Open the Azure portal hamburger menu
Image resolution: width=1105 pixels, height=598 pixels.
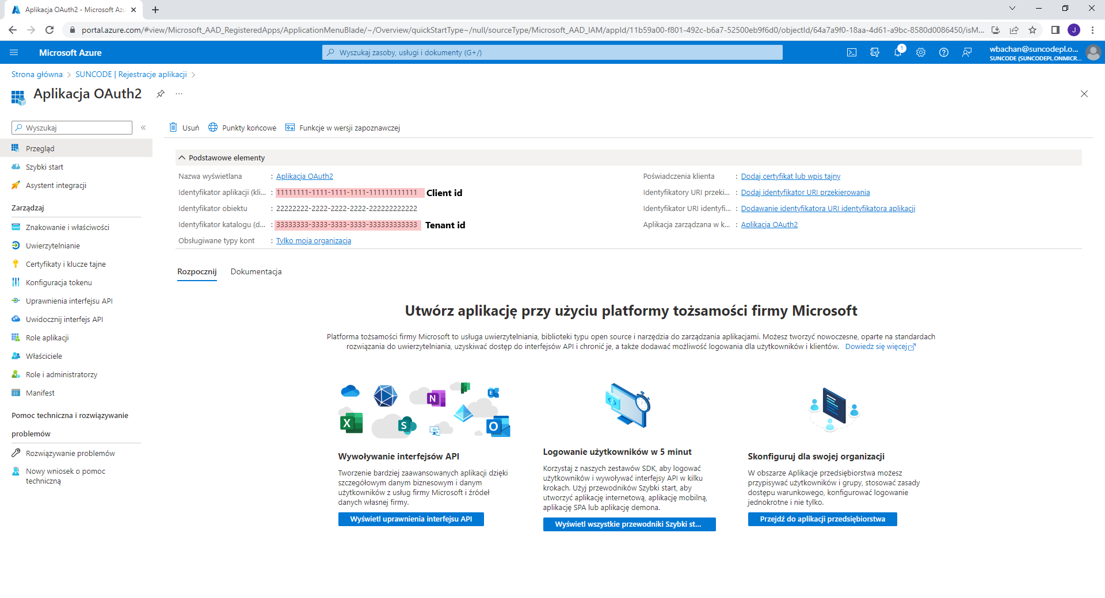point(14,52)
